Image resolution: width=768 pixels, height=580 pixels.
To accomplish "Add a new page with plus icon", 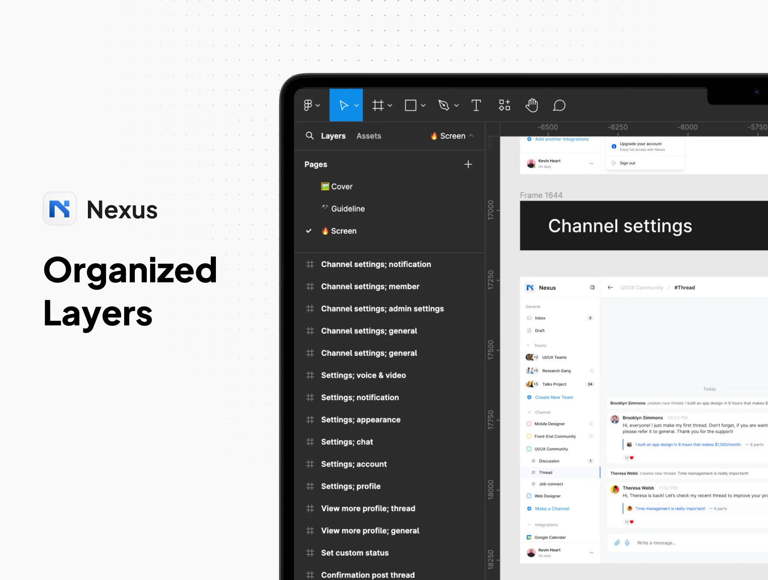I will (x=468, y=164).
